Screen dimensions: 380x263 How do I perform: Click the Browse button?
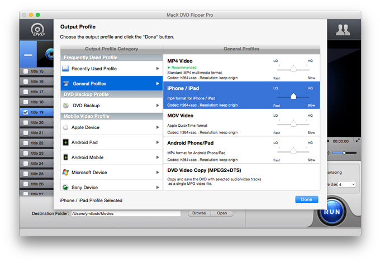(199, 213)
